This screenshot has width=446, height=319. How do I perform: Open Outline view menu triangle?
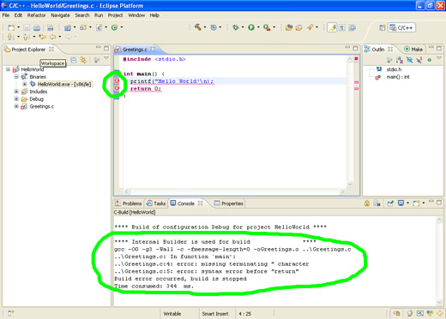[x=439, y=58]
